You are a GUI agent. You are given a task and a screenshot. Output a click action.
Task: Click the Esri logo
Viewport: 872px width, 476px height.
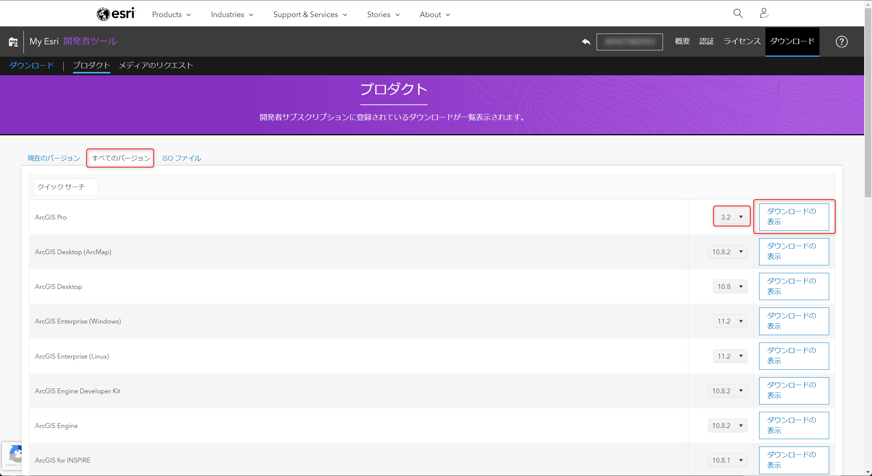pyautogui.click(x=116, y=14)
